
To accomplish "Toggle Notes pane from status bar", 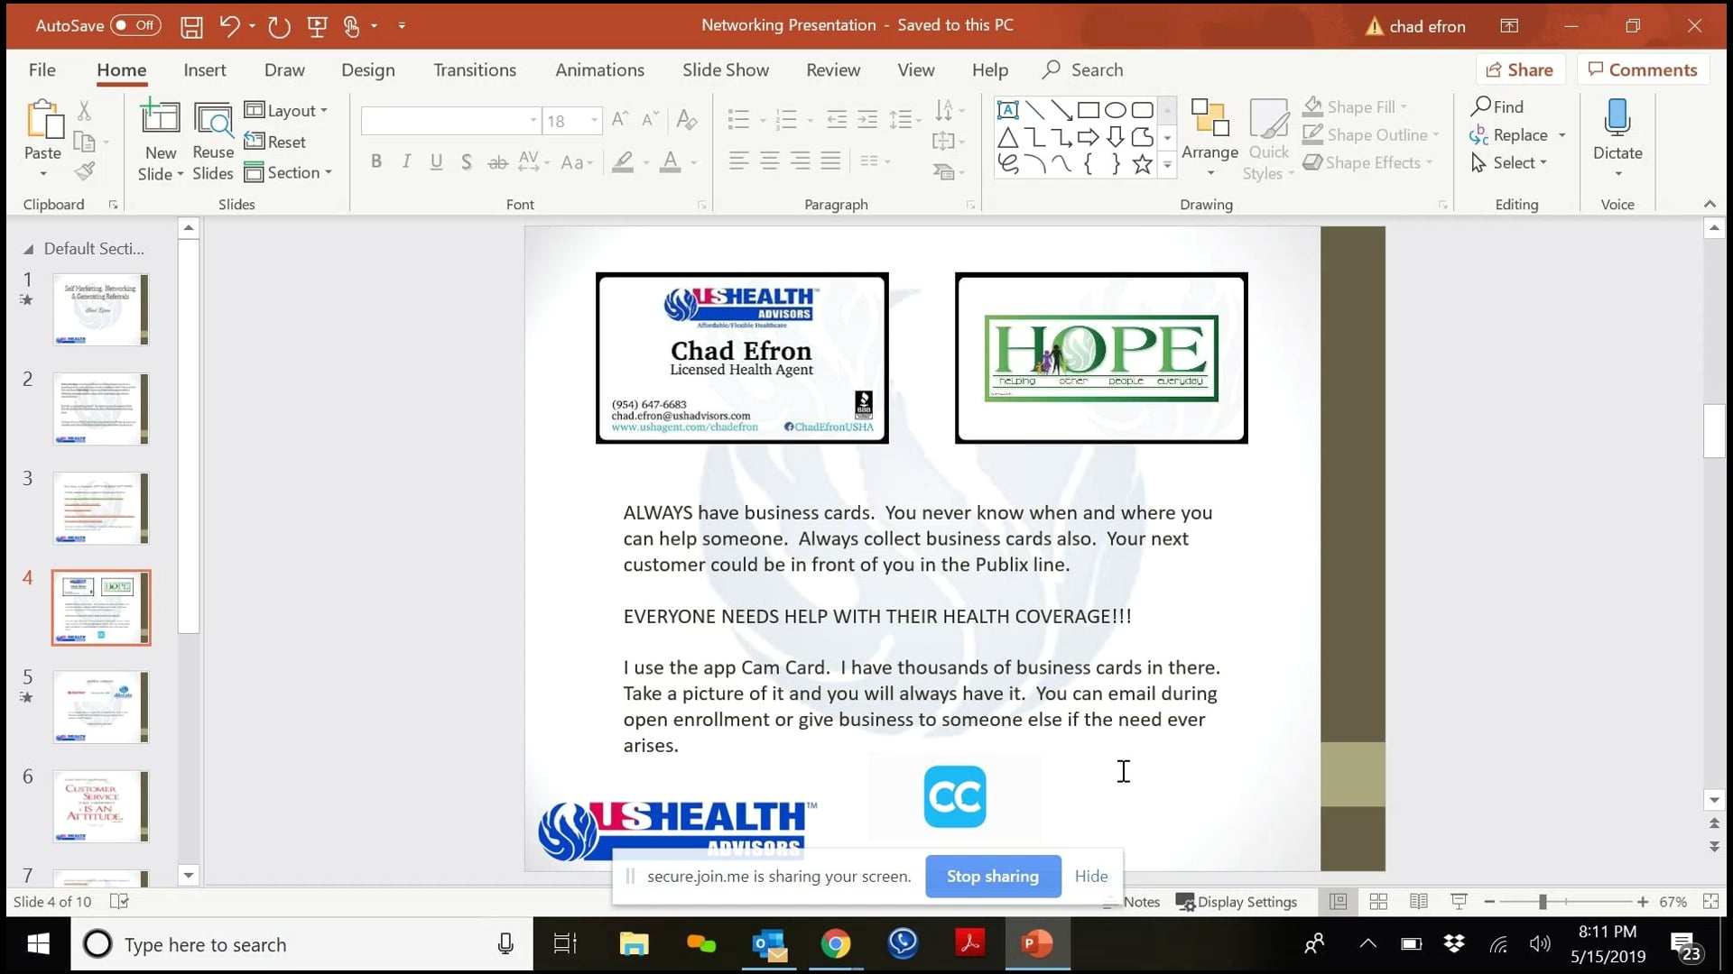I will pos(1132,902).
